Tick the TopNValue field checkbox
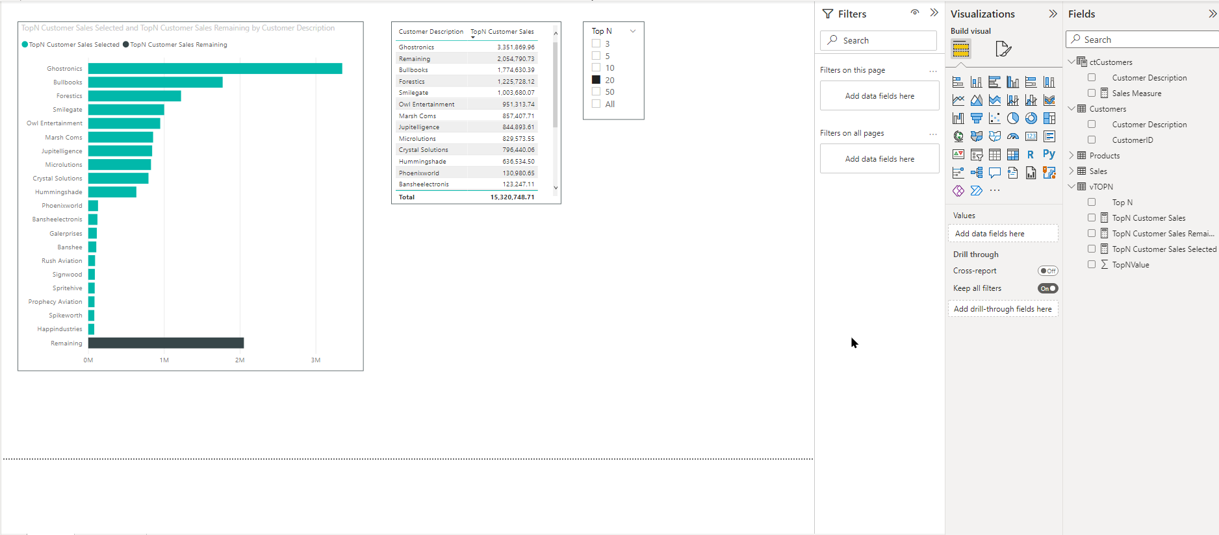Viewport: 1219px width, 535px height. pyautogui.click(x=1092, y=264)
